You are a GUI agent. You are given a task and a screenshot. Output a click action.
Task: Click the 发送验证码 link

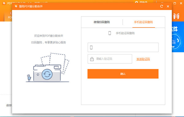(143, 59)
